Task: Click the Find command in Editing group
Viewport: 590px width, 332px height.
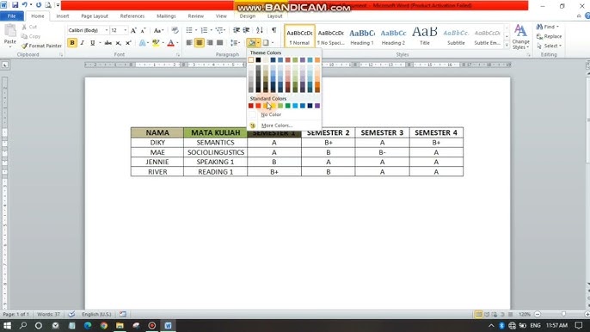Action: [548, 27]
